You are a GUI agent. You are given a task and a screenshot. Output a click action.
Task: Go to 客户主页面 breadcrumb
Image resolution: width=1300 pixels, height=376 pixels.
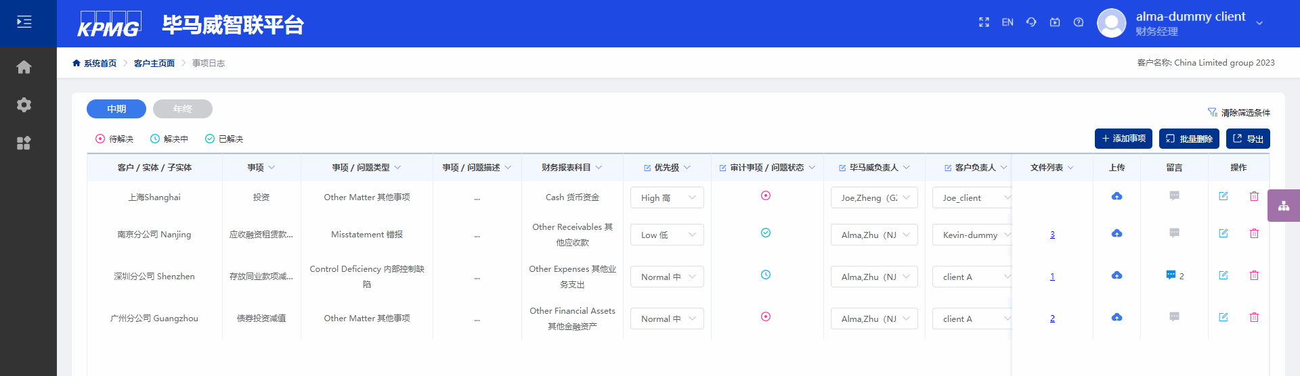(x=154, y=63)
